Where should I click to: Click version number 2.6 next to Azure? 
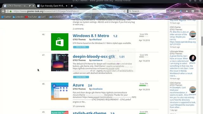[x=90, y=85]
